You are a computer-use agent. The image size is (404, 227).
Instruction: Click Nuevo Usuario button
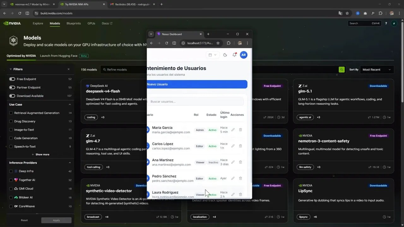click(x=197, y=84)
